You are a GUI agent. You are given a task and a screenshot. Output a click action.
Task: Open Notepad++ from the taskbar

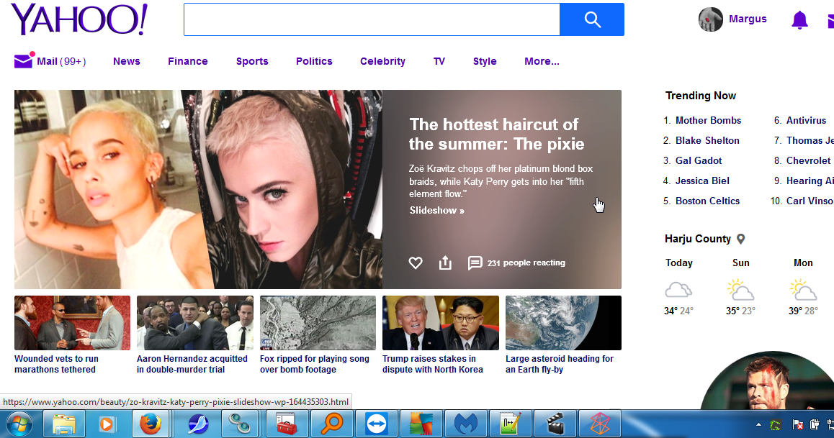(x=511, y=424)
